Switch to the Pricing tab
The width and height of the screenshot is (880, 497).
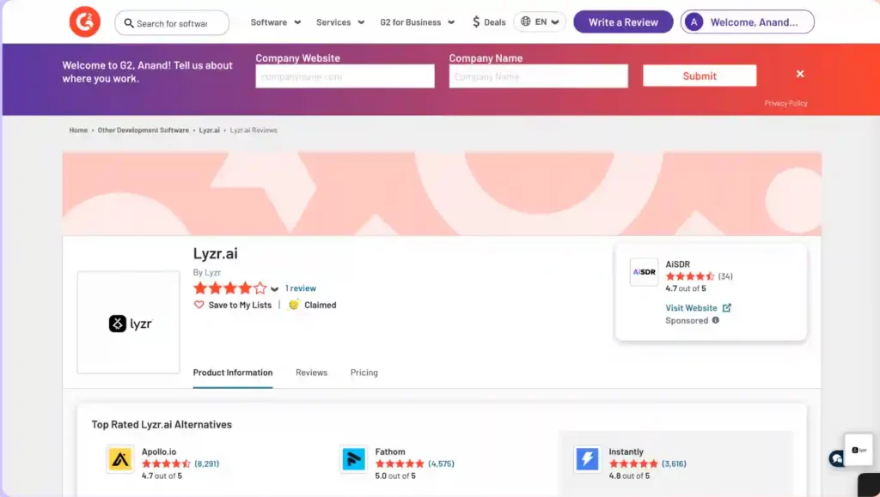pyautogui.click(x=364, y=373)
